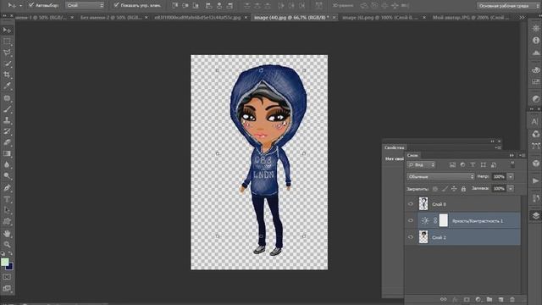542x305 pixels.
Task: Select the Lasso tool
Action: 7,53
